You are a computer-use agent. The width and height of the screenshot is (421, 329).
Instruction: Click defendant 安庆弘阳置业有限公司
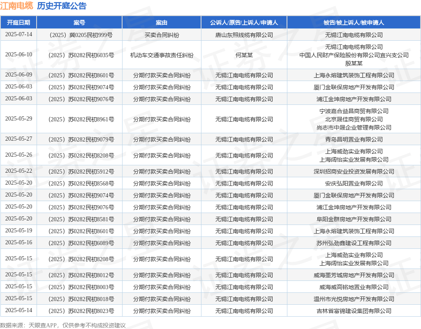(x=354, y=183)
